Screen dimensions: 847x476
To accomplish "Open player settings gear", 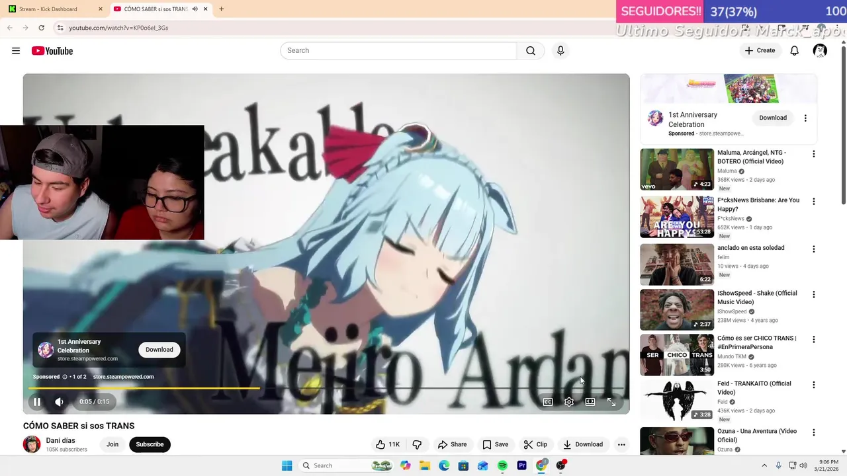I will 569,402.
